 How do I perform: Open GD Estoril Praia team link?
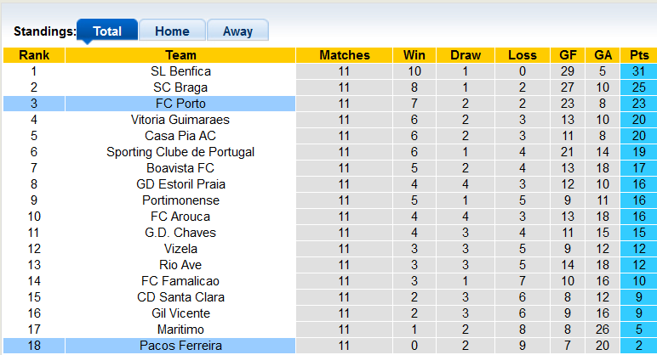click(180, 184)
